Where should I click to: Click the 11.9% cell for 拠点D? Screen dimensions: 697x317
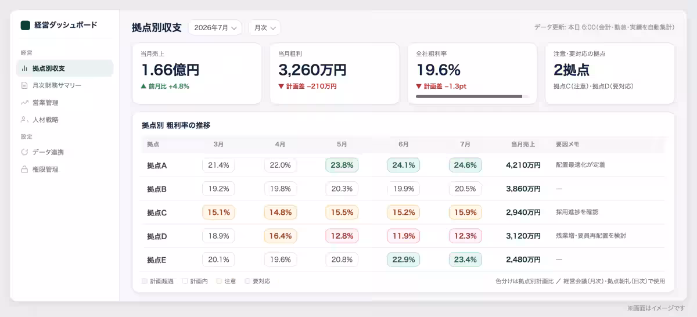pos(404,236)
